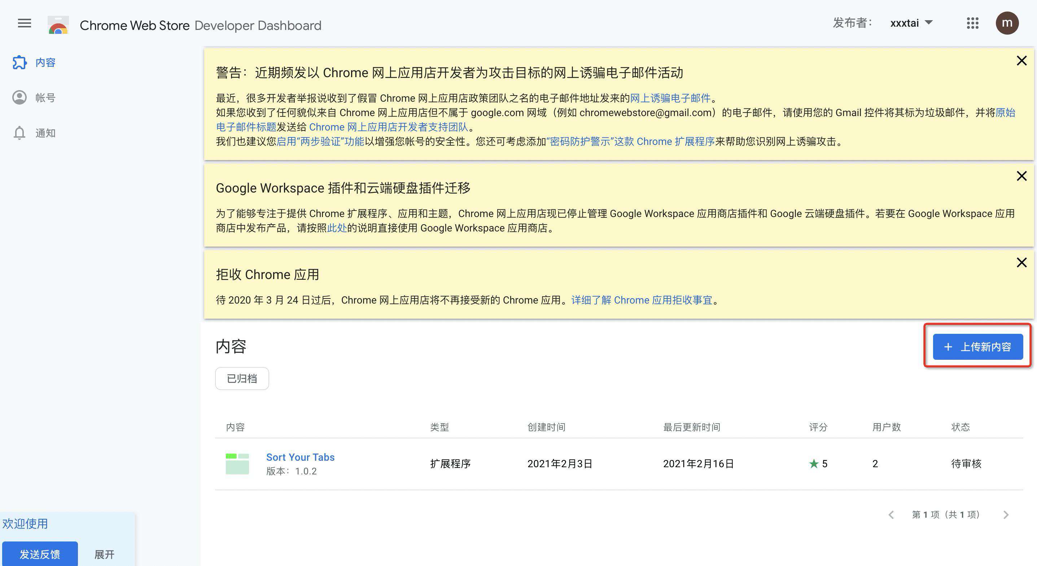Screen dimensions: 1037x566
Task: Click the 创建时间 column header
Action: 546,427
